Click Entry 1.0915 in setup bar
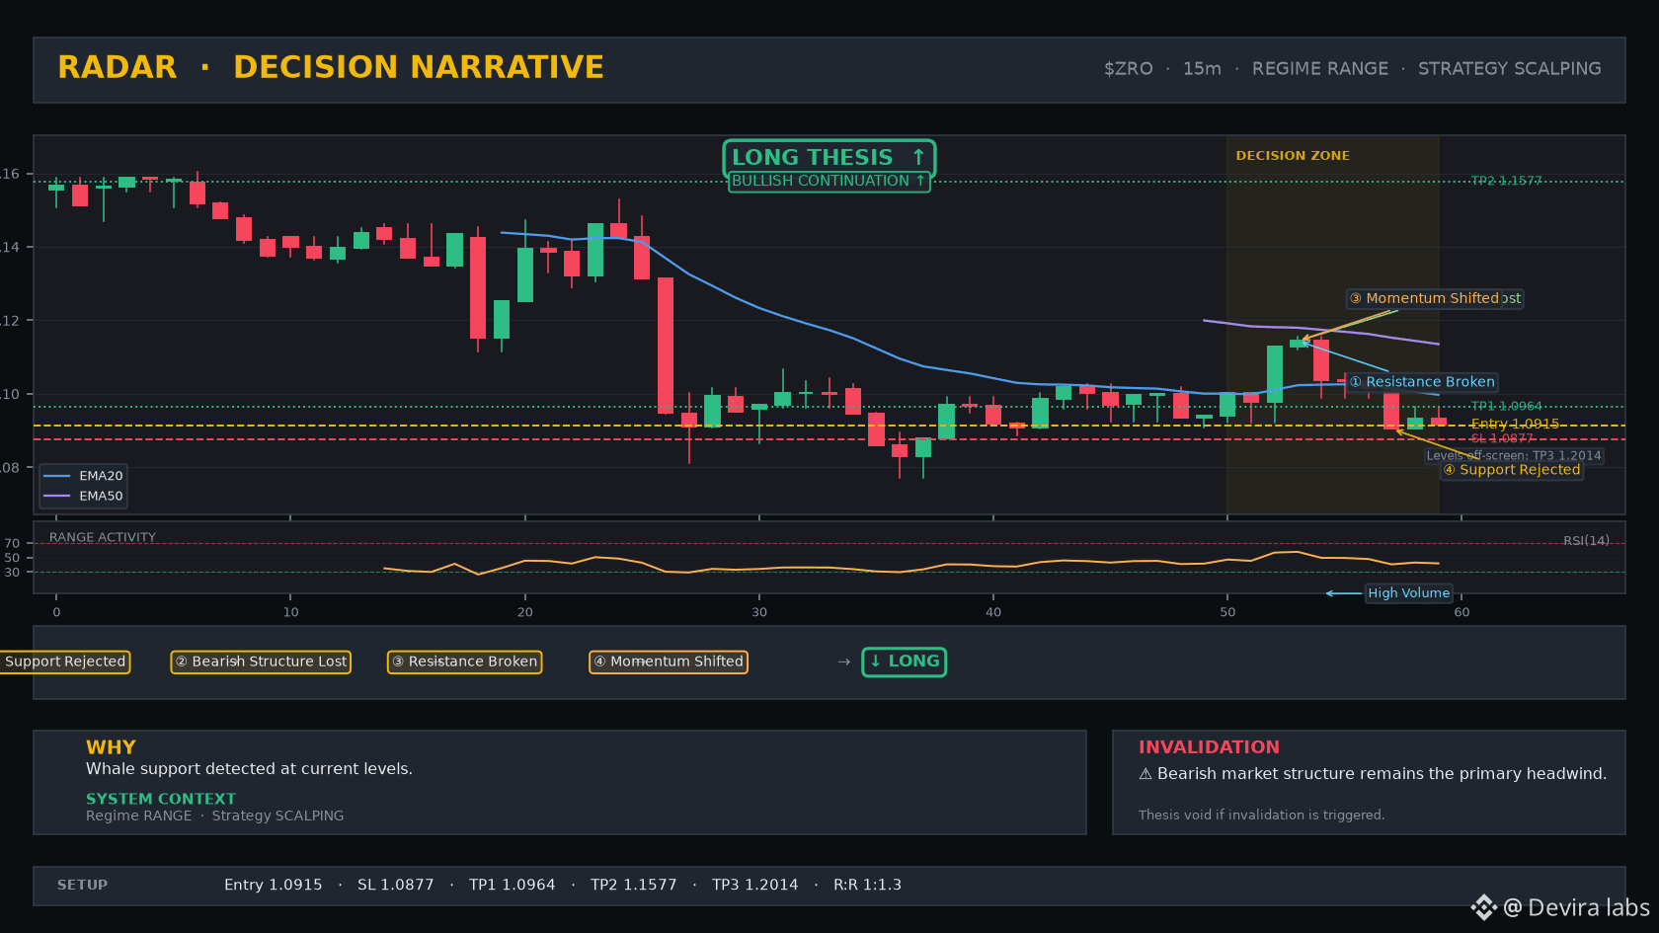Screen dimensions: 1659x933 [273, 886]
